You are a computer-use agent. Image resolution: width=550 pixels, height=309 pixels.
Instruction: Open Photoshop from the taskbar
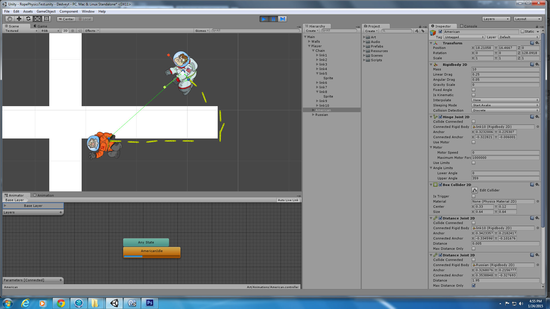[150, 303]
